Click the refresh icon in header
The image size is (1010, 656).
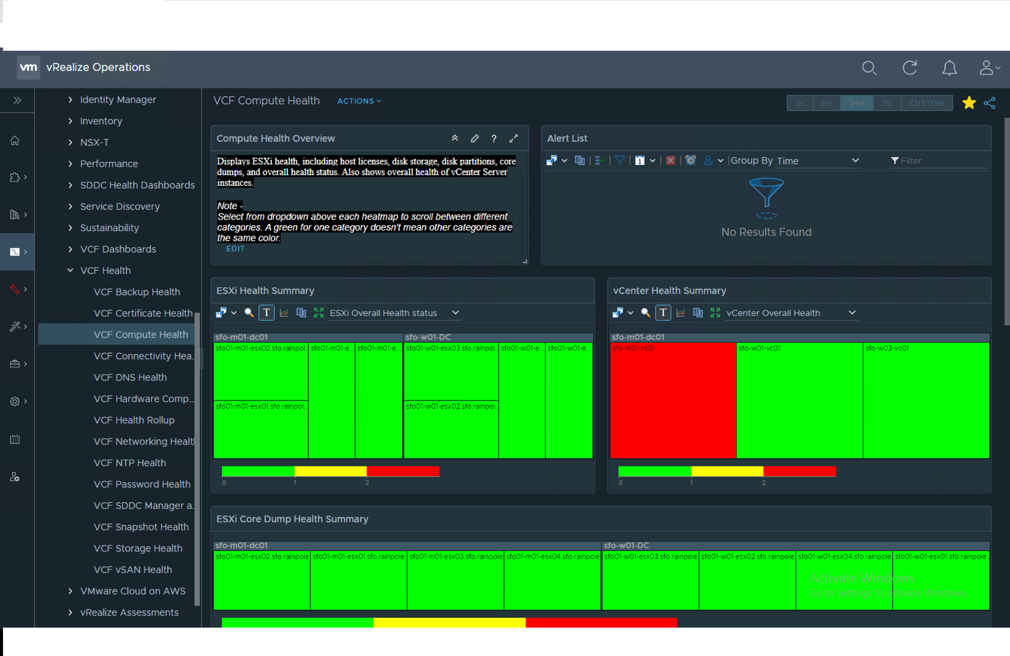coord(909,68)
